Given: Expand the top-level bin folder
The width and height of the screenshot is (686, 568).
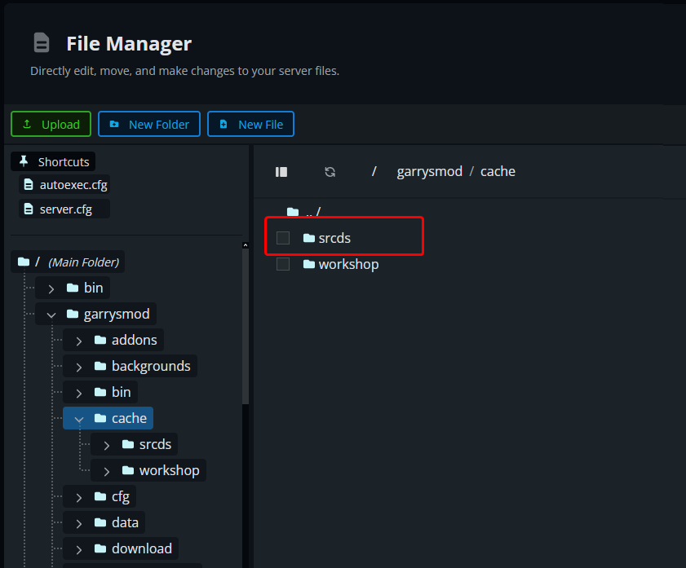Looking at the screenshot, I should pyautogui.click(x=51, y=288).
